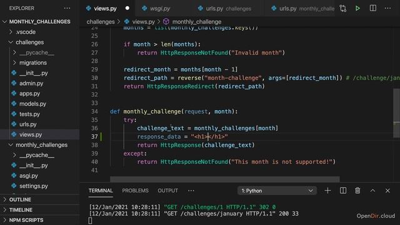
Task: Click Python icon beside models.py file
Action: coord(14,104)
